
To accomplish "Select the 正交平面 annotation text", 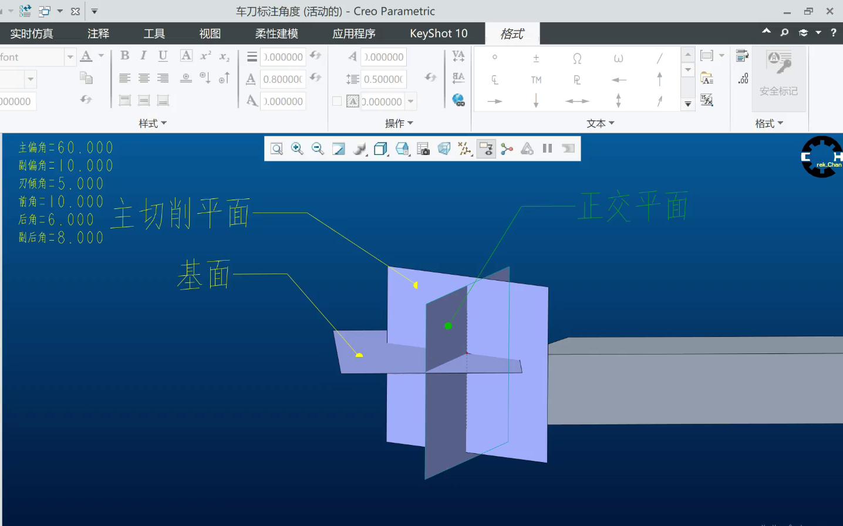I will pyautogui.click(x=633, y=206).
